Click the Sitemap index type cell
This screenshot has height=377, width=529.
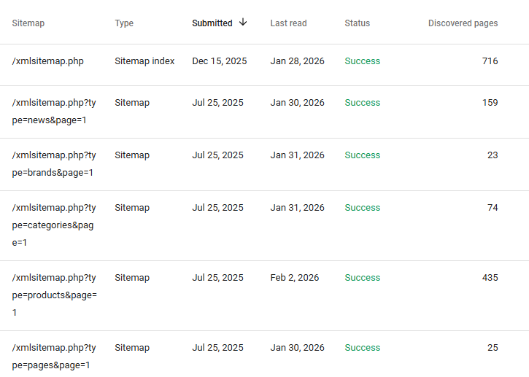(144, 61)
